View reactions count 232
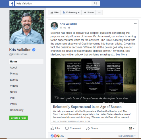This screenshot has width=141, height=139. tap(62, 136)
